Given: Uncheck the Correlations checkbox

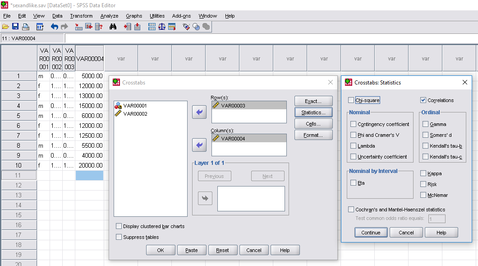Looking at the screenshot, I should 423,100.
